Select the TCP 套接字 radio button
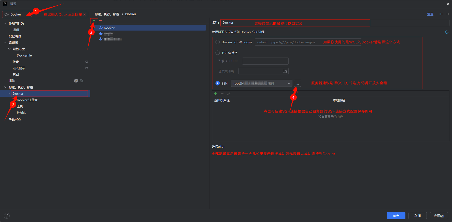The width and height of the screenshot is (452, 222). [x=218, y=53]
